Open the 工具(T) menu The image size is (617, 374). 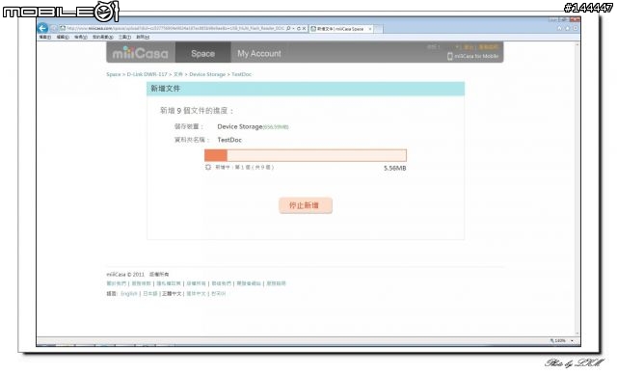[x=124, y=37]
